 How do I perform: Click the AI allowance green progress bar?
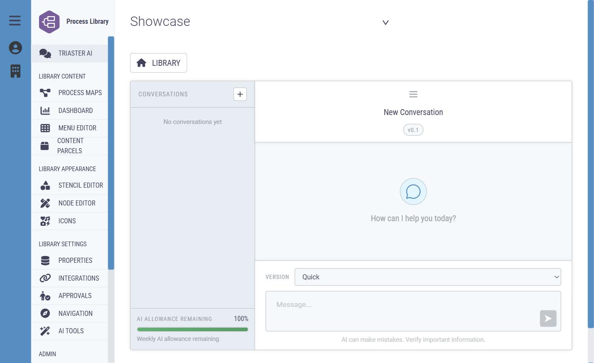(192, 329)
